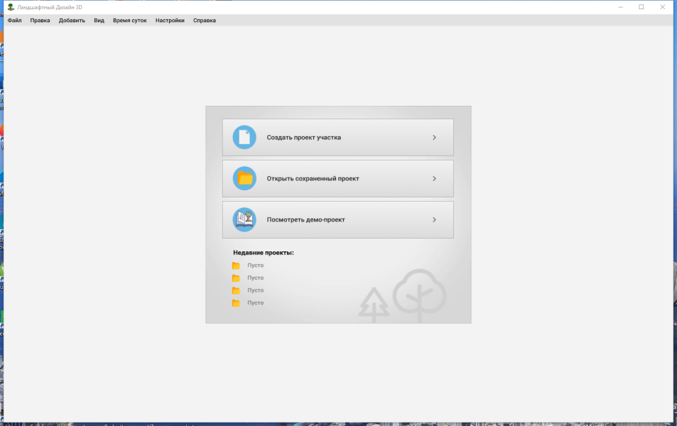Open the Файл menu
The image size is (677, 426).
click(15, 21)
